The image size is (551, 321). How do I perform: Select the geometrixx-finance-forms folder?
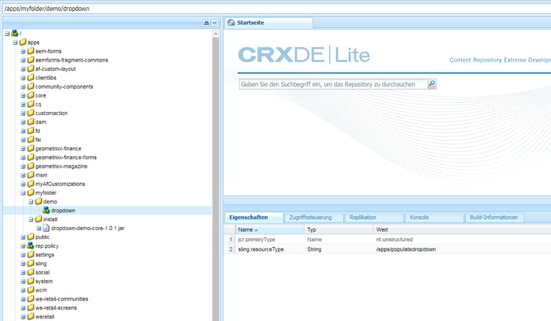[x=65, y=158]
